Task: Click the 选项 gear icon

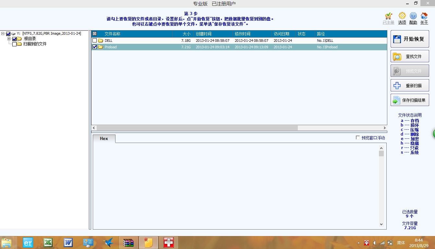Action: pyautogui.click(x=402, y=16)
